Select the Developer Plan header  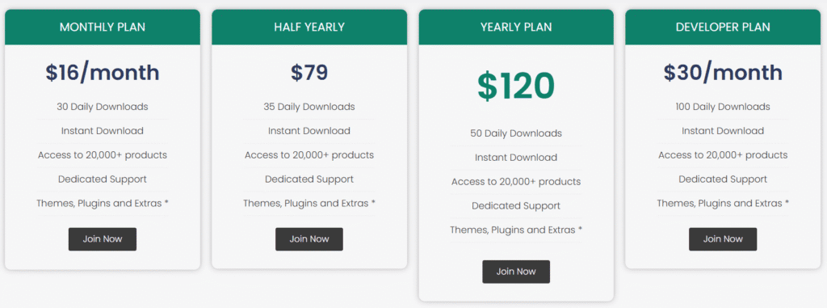click(x=723, y=27)
